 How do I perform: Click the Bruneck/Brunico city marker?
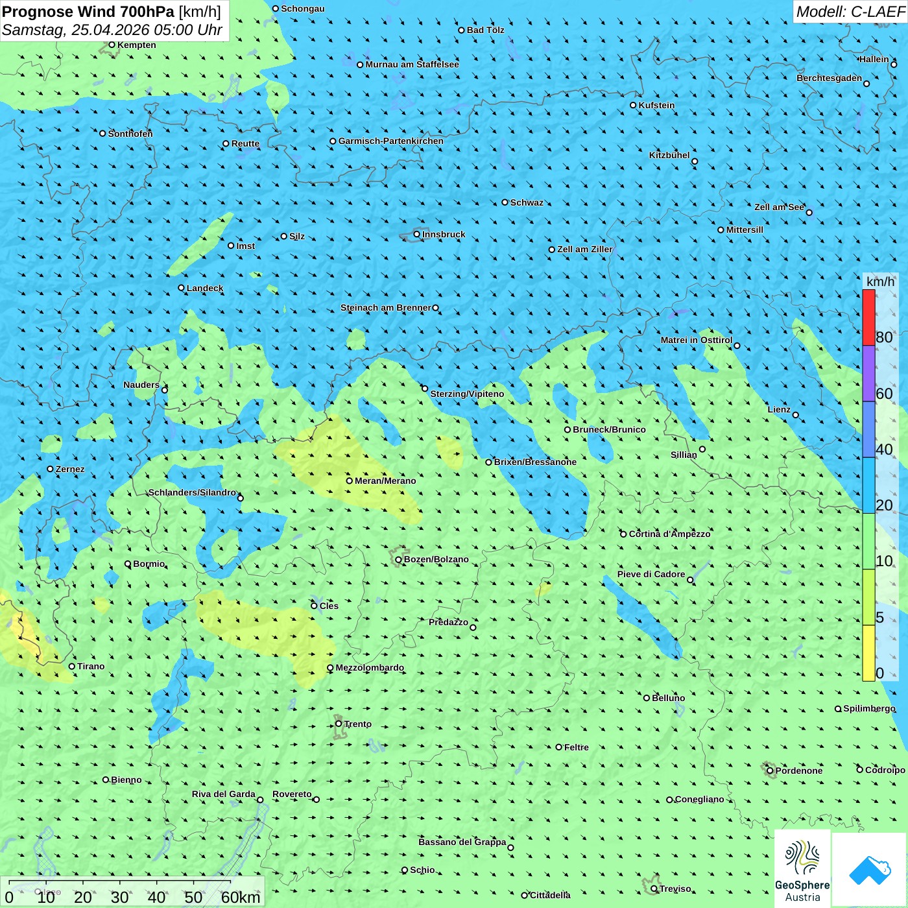567,429
